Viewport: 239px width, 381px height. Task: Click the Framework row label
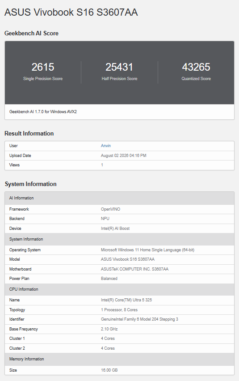[19, 209]
